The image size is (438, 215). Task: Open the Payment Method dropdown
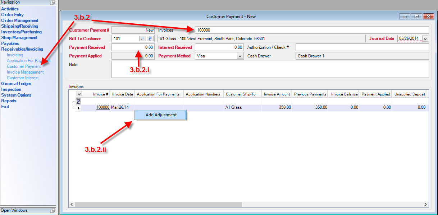(240, 56)
